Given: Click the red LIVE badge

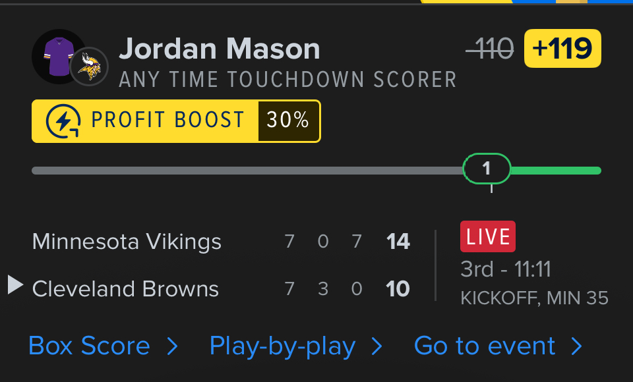Looking at the screenshot, I should 487,237.
